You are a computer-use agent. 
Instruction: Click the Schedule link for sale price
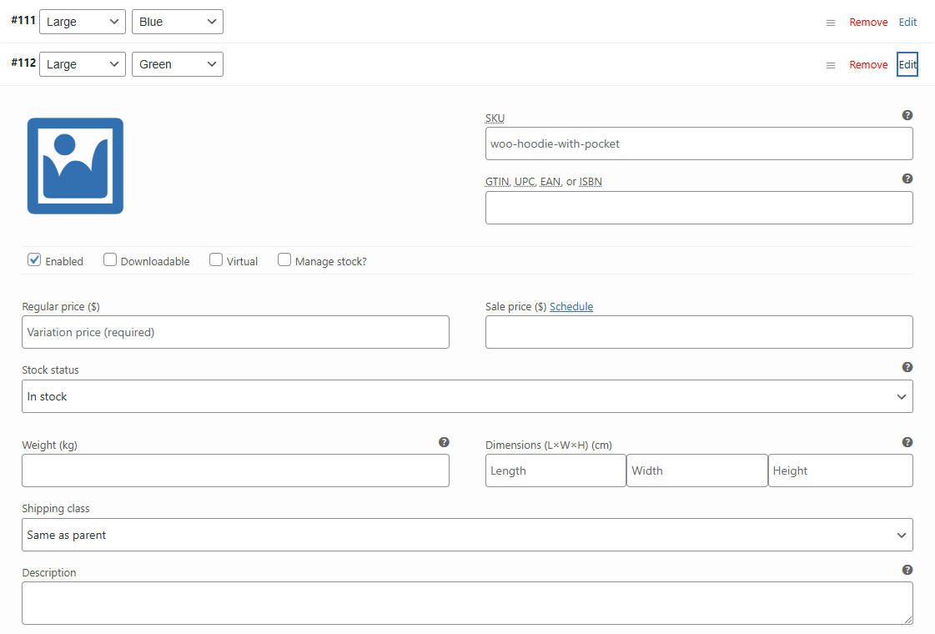pyautogui.click(x=571, y=306)
